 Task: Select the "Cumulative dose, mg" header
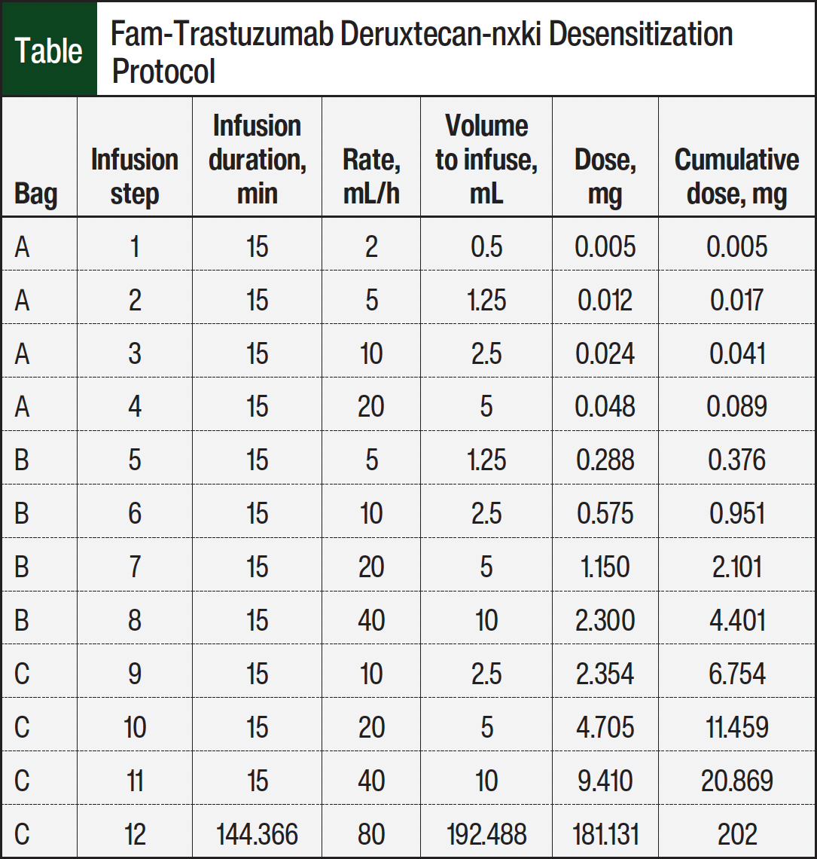pos(736,176)
